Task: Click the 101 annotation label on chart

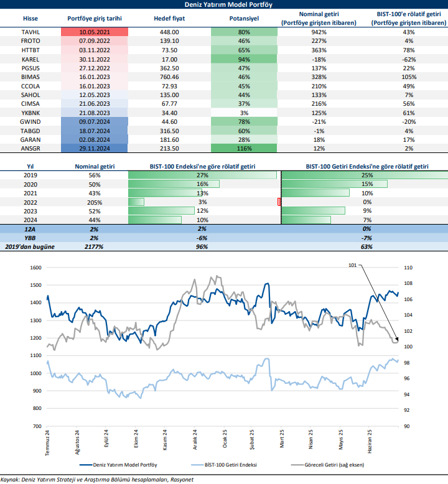Action: pyautogui.click(x=352, y=266)
